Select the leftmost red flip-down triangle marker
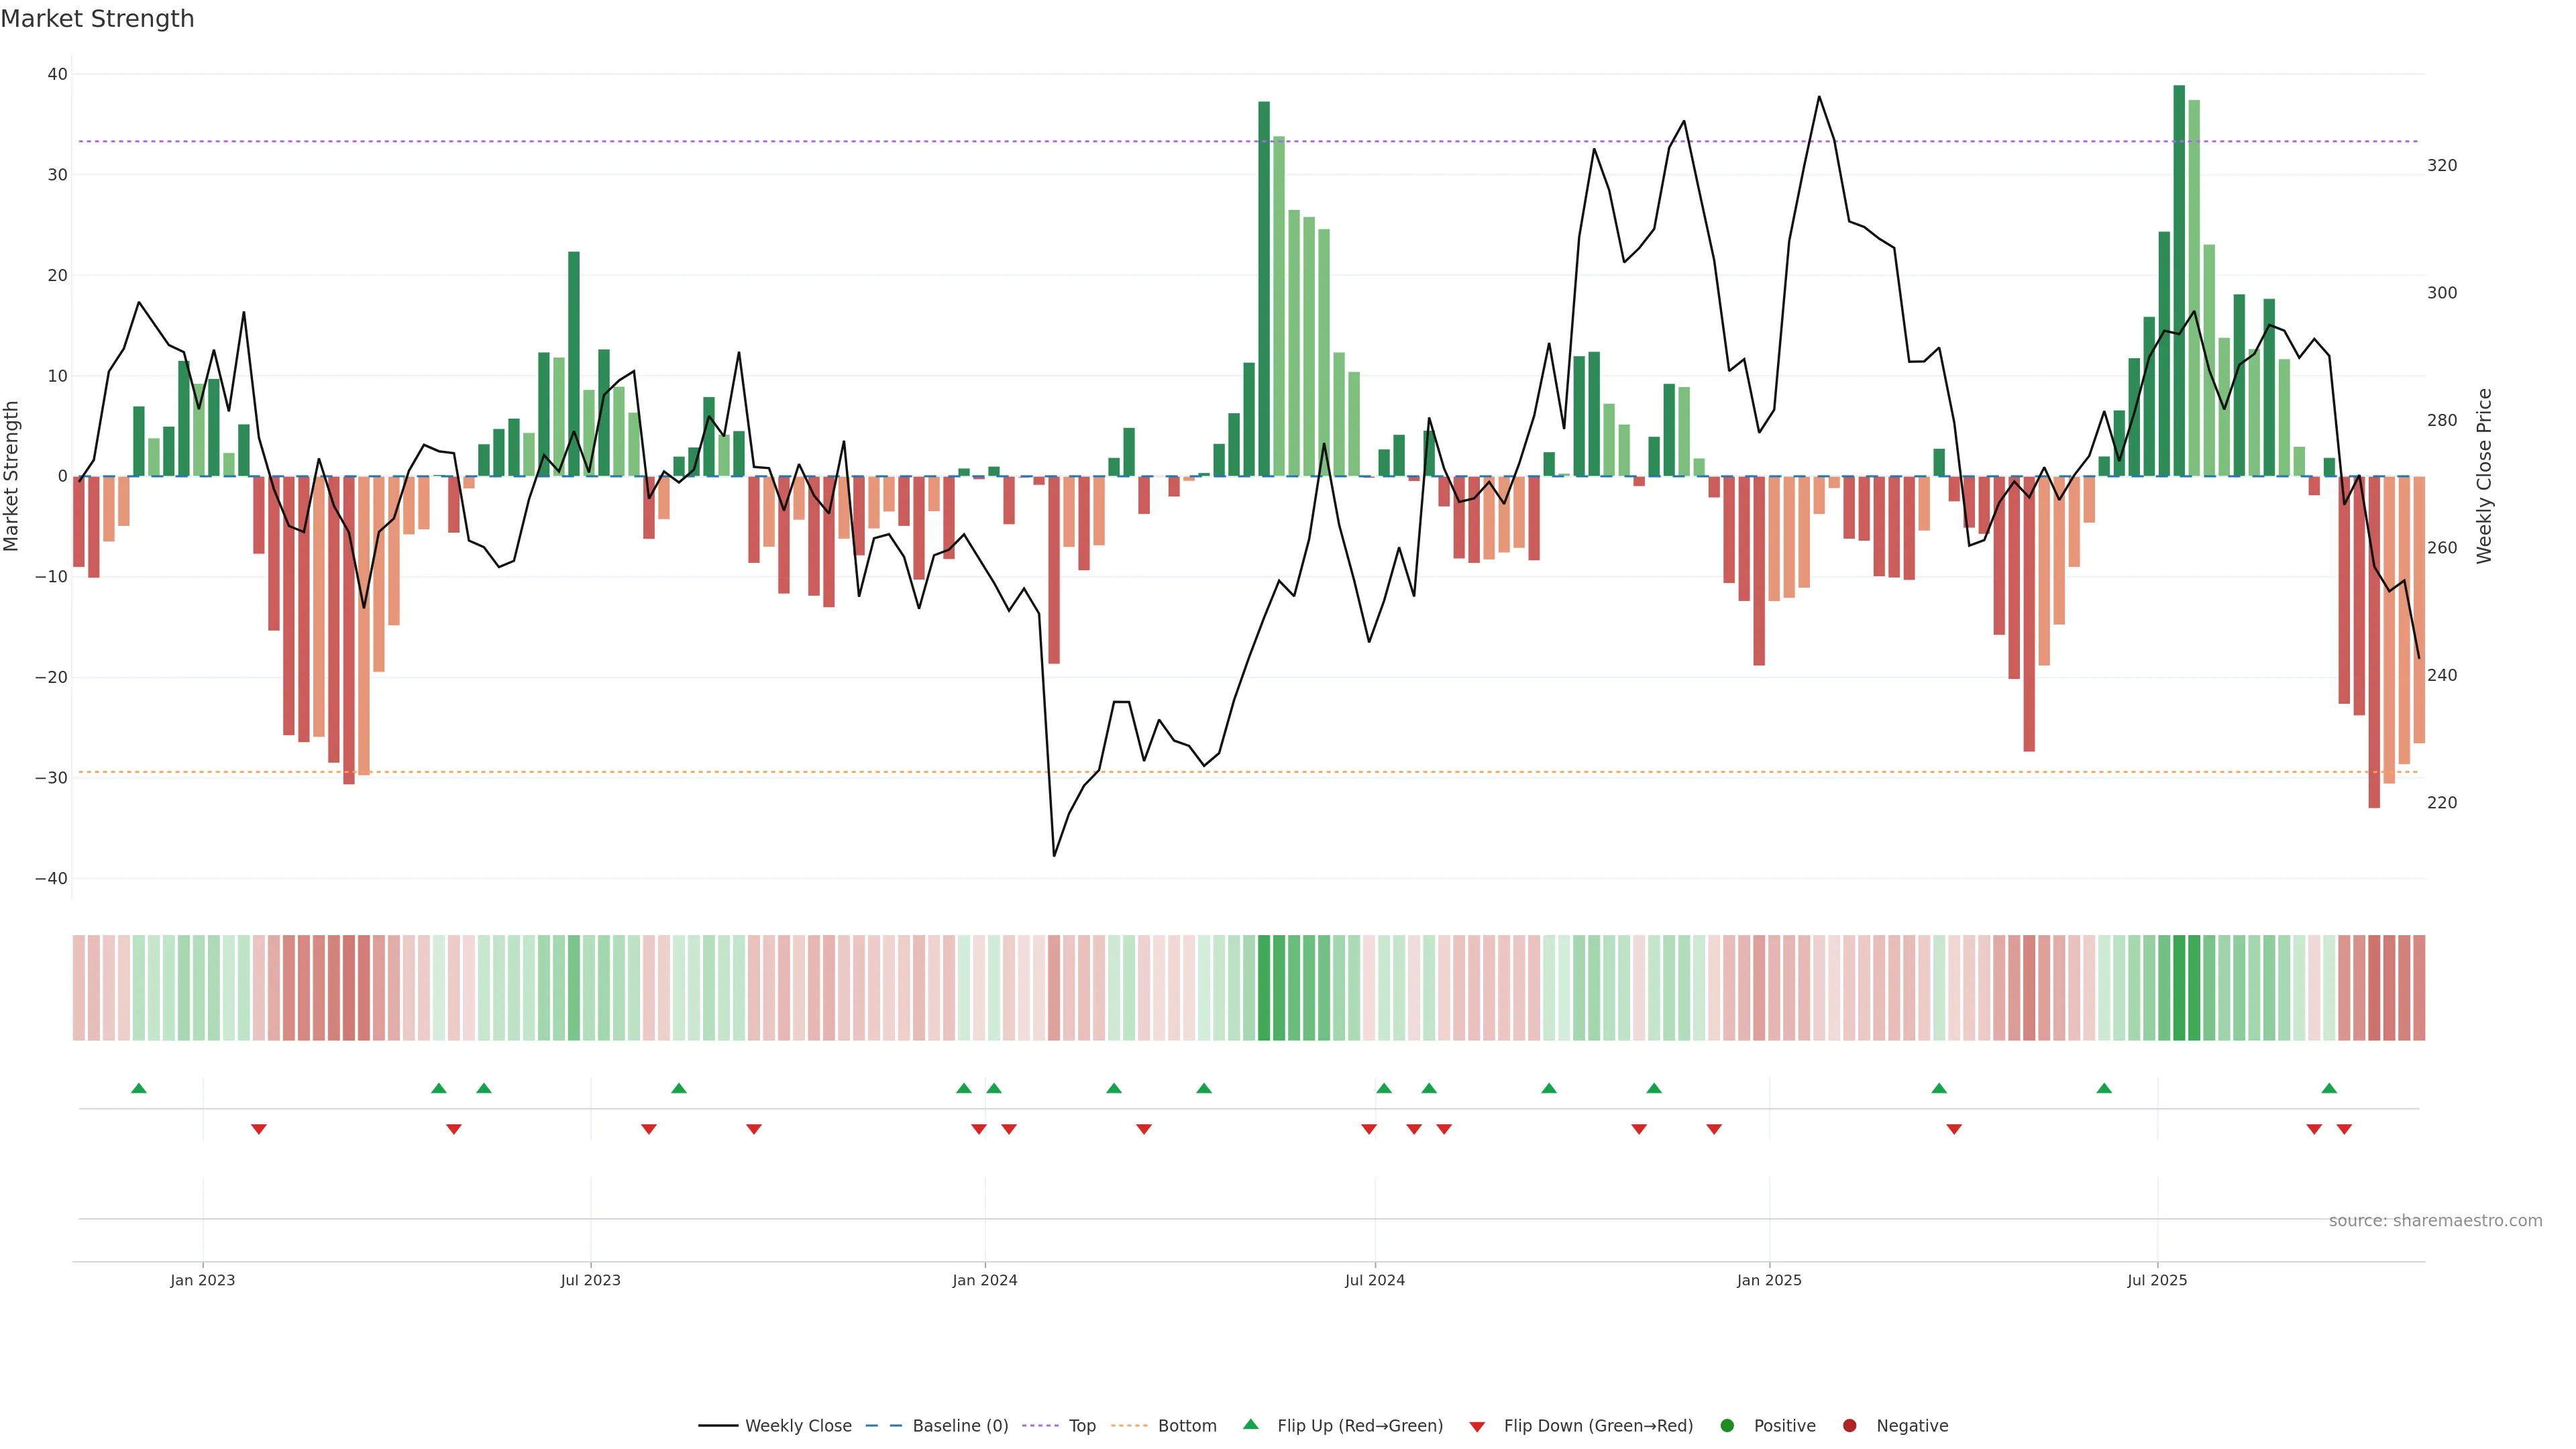The image size is (2576, 1449). (x=259, y=1129)
